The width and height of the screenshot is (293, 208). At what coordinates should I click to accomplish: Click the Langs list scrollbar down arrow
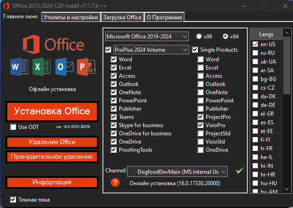point(287,189)
